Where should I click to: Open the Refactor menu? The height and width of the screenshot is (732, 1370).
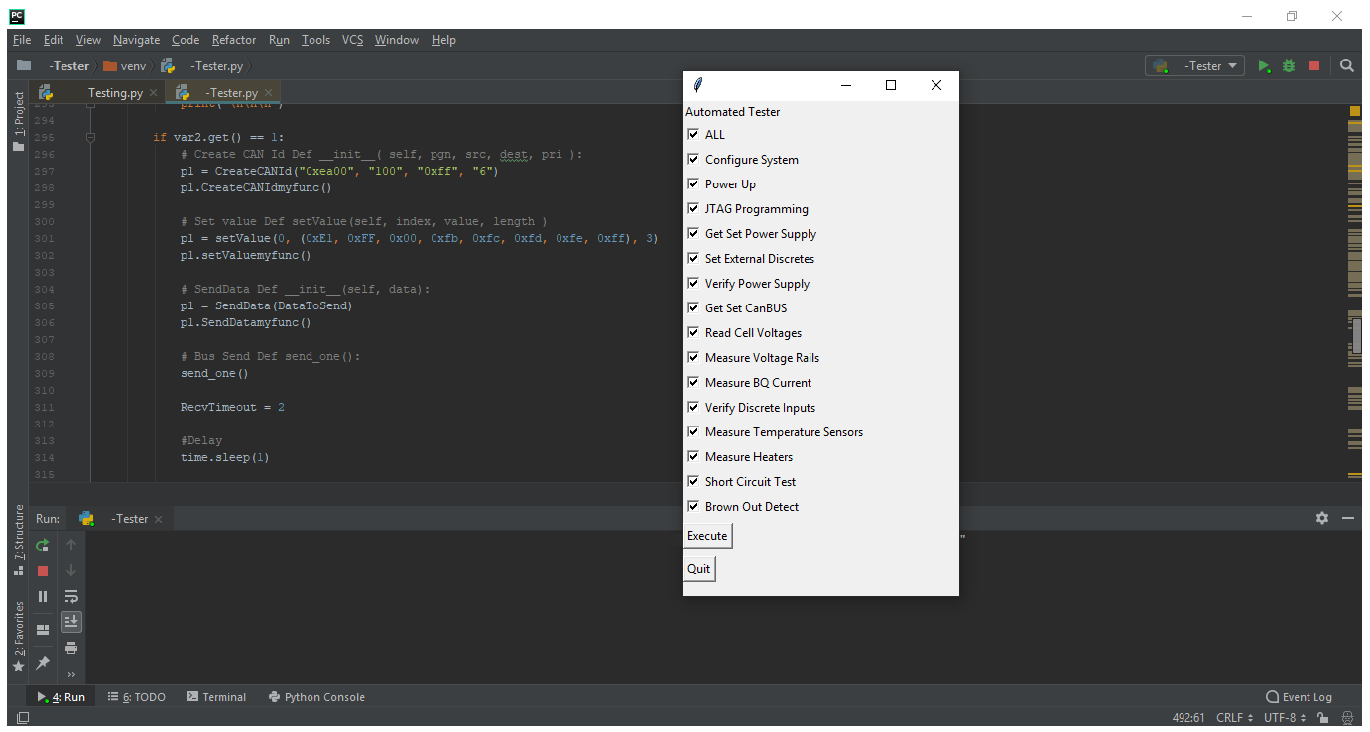pyautogui.click(x=234, y=40)
